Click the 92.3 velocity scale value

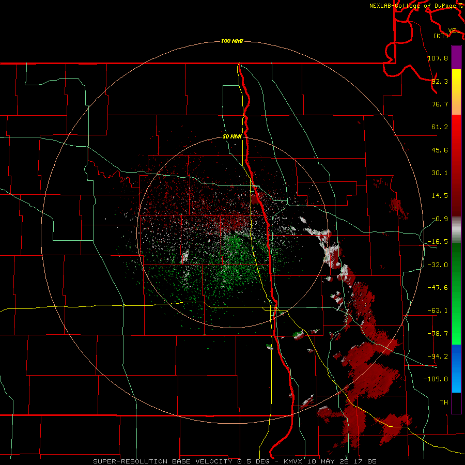(x=440, y=81)
